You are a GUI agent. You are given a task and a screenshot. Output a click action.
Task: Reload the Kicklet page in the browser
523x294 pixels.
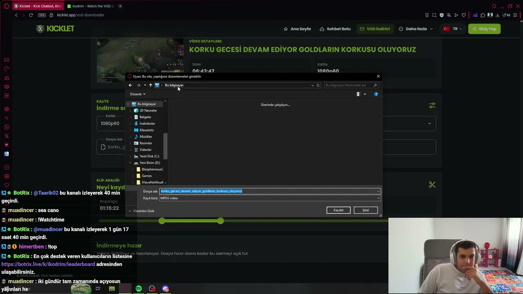point(31,15)
